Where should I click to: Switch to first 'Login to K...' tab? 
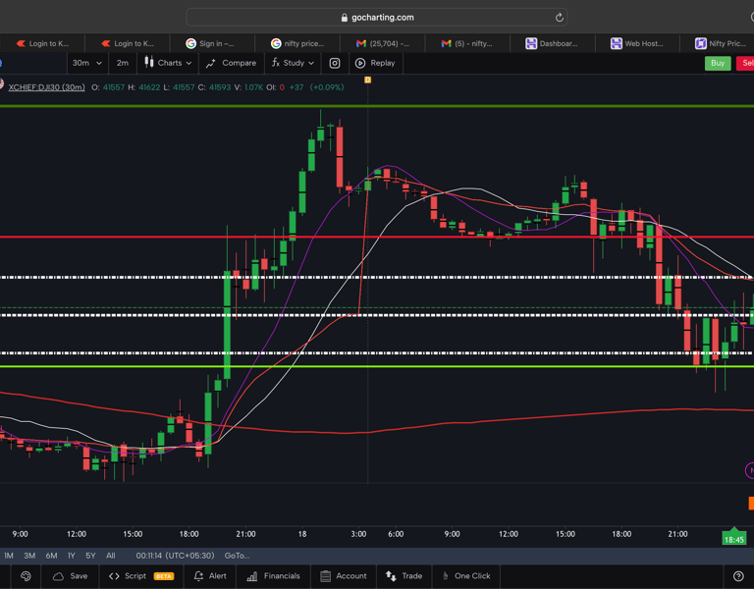(42, 43)
